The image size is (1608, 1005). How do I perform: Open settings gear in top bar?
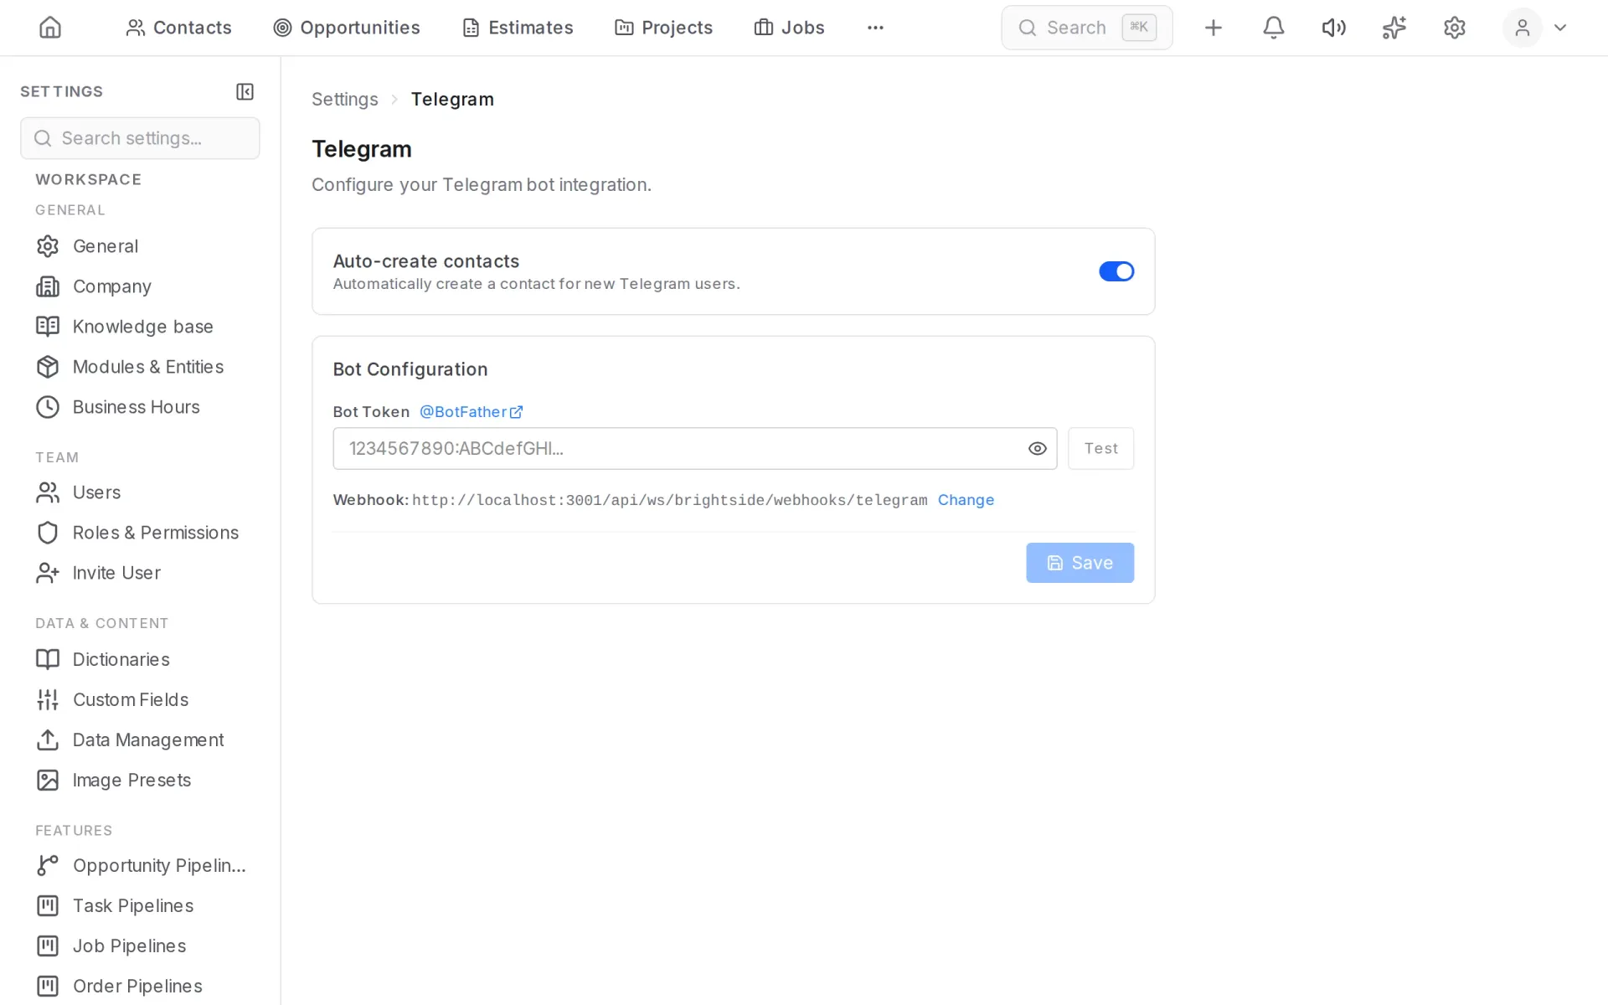[x=1454, y=28]
